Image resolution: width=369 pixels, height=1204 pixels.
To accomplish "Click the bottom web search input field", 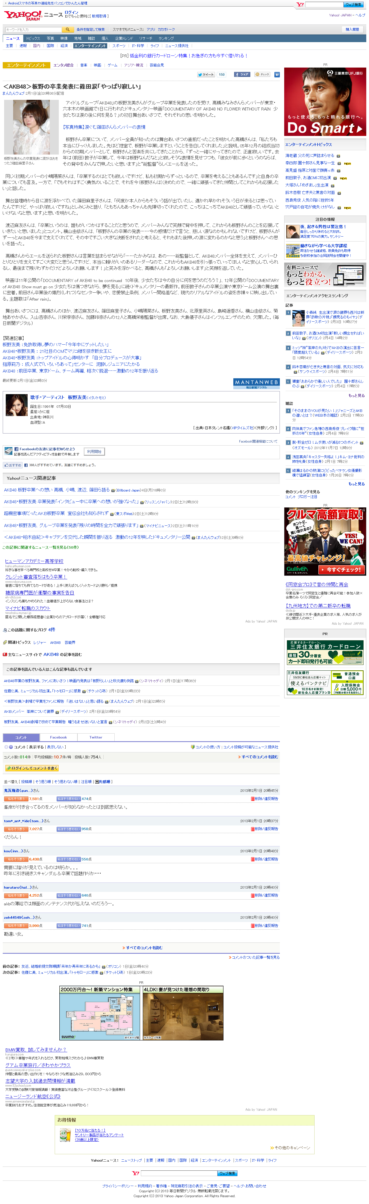I will pos(179,1173).
